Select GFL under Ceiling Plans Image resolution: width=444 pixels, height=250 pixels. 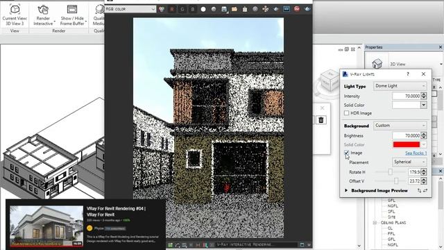tap(391, 239)
